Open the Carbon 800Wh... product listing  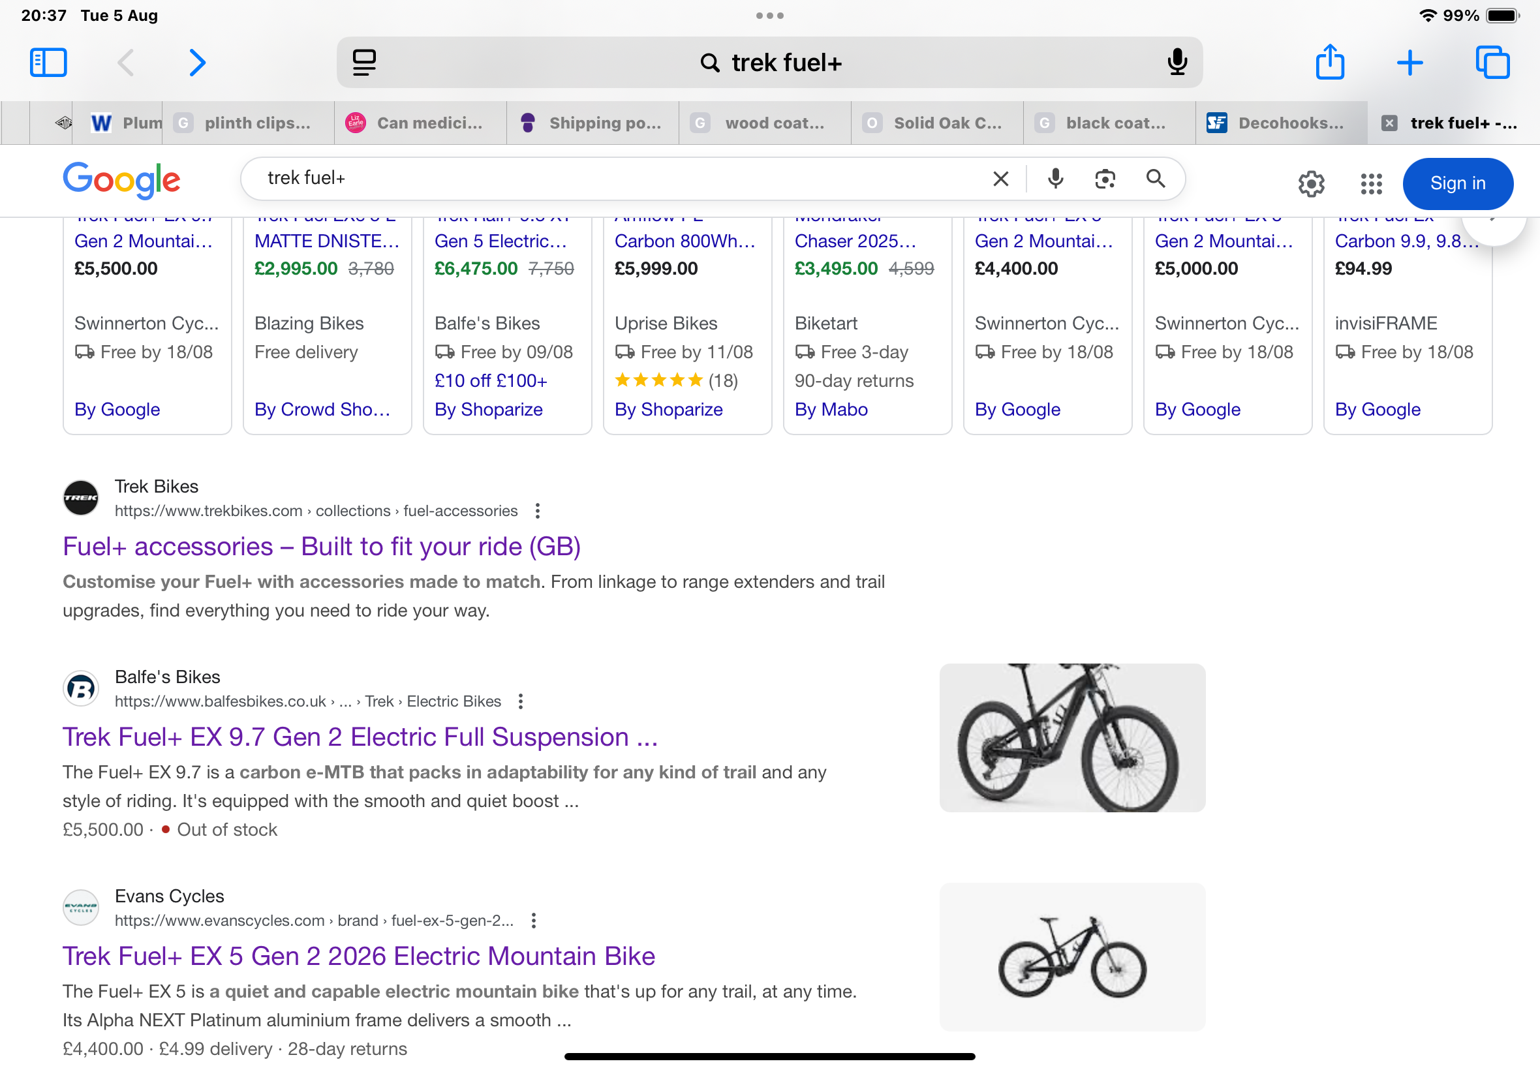point(685,241)
